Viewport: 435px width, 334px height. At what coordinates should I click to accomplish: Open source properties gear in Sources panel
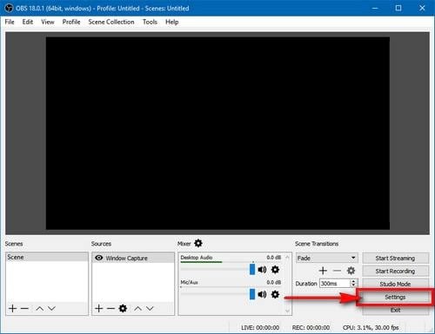point(123,308)
